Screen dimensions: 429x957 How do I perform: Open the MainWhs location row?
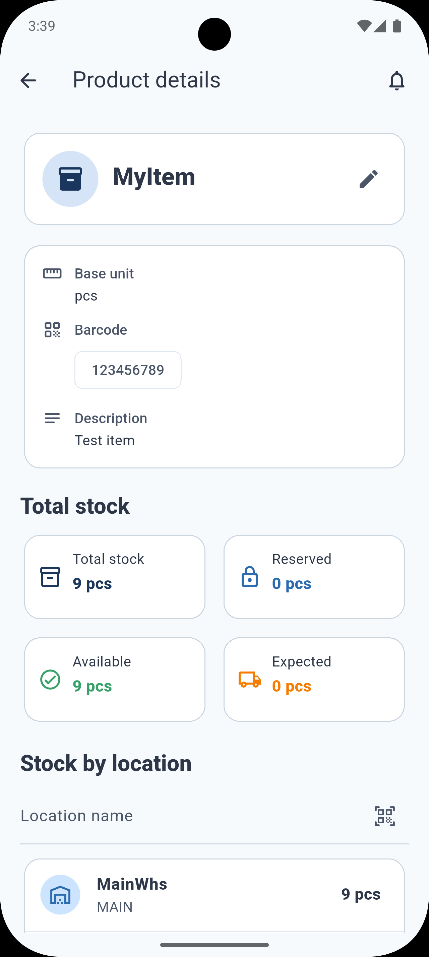pyautogui.click(x=214, y=895)
